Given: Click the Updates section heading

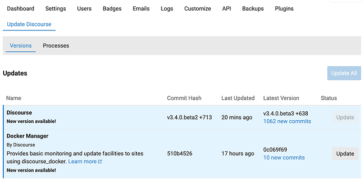Looking at the screenshot, I should point(15,73).
